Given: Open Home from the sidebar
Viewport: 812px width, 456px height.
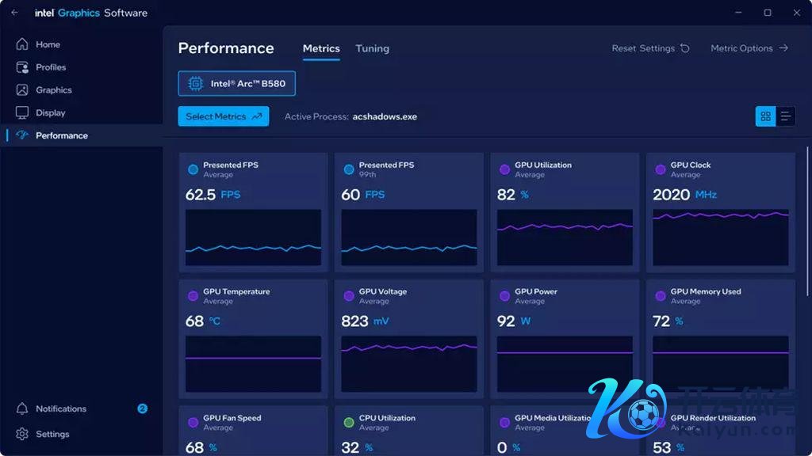Looking at the screenshot, I should coord(48,44).
